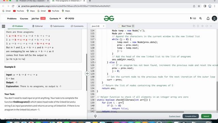This screenshot has width=218, height=123.
Task: Click the 'return ans;' code line
Action: coord(109,88)
